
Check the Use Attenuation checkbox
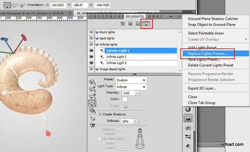click(99, 138)
